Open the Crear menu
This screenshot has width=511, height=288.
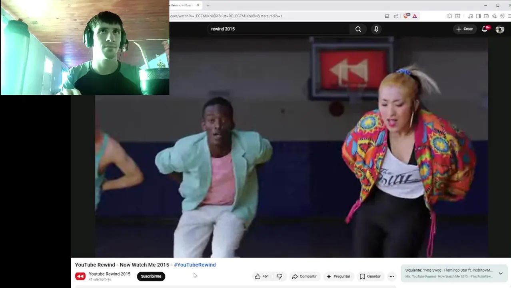coord(465,29)
